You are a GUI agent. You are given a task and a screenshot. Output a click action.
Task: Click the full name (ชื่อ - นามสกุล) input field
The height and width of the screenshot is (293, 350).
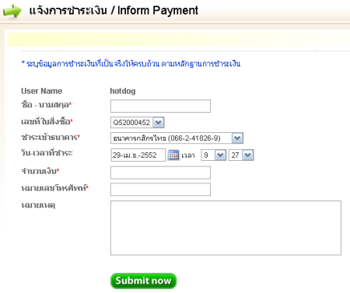pyautogui.click(x=160, y=106)
